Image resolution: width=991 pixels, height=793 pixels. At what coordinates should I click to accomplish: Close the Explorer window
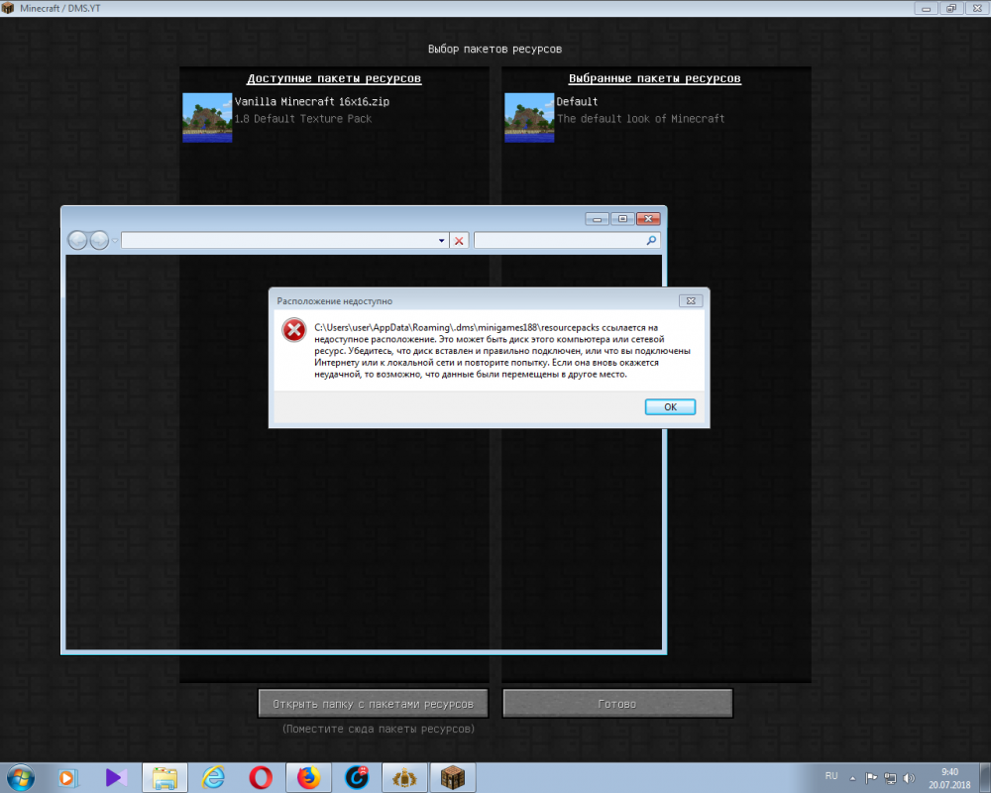click(x=648, y=219)
